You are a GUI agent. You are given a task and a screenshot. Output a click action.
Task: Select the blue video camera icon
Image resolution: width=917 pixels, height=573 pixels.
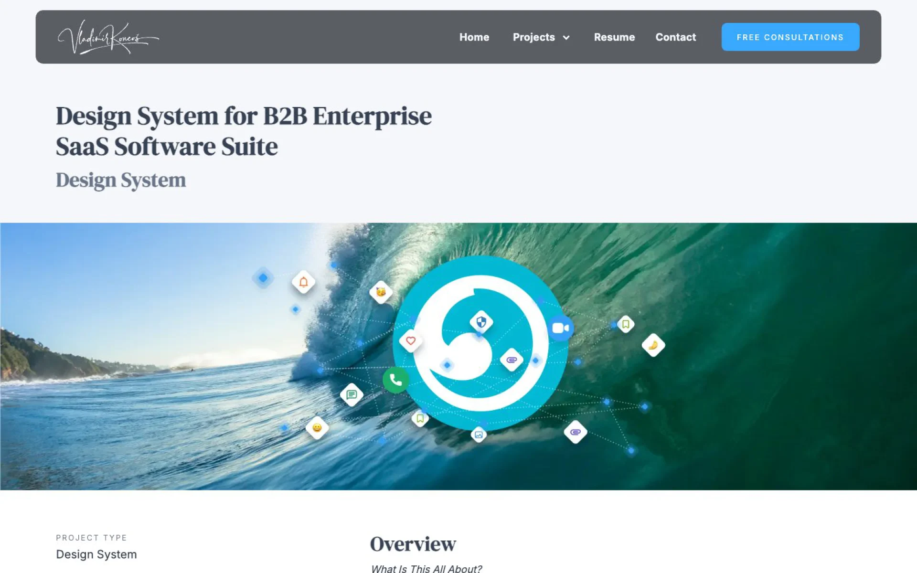click(560, 328)
